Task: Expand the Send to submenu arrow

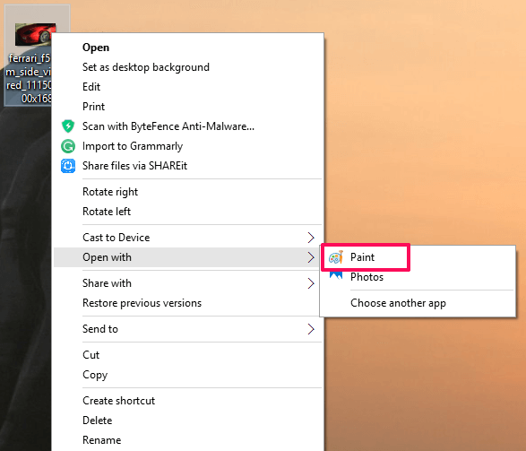Action: click(311, 329)
